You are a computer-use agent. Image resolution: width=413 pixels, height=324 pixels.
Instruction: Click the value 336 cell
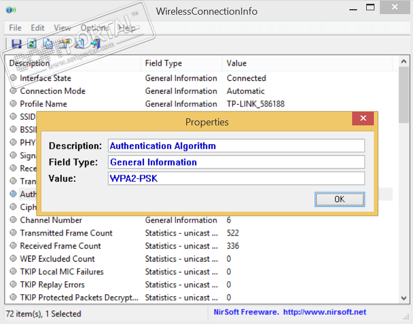(233, 246)
